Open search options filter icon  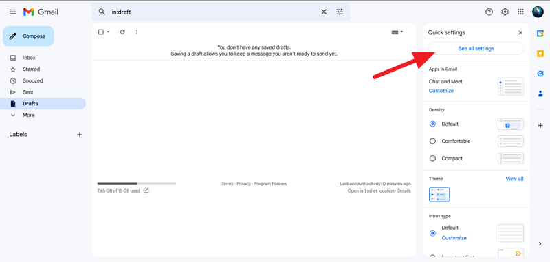pyautogui.click(x=340, y=12)
